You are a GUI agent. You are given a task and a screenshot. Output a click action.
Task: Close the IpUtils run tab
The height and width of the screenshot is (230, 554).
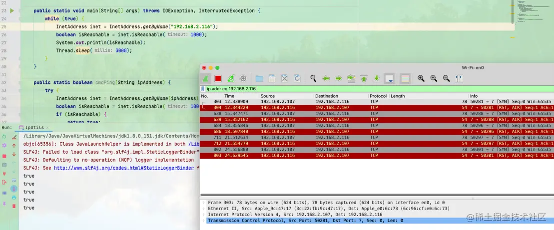click(47, 128)
